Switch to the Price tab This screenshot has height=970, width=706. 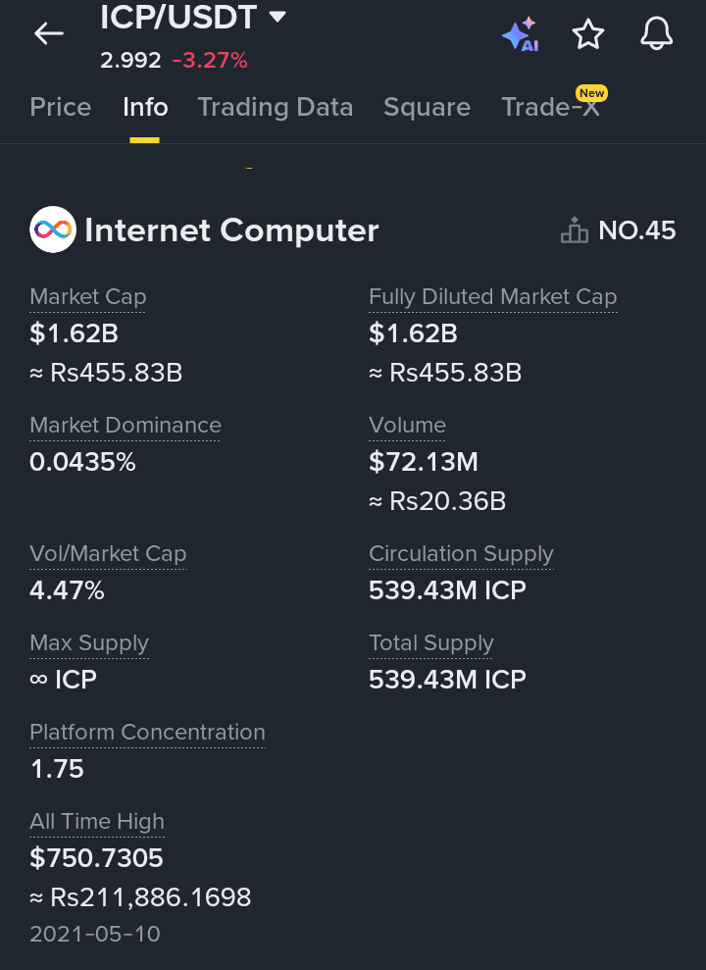pos(61,107)
